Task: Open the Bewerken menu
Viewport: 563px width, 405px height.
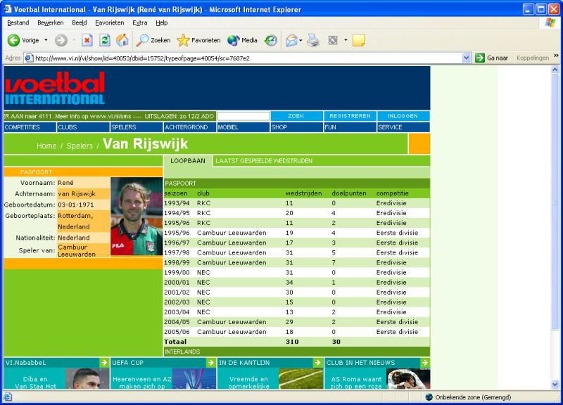Action: pyautogui.click(x=50, y=22)
